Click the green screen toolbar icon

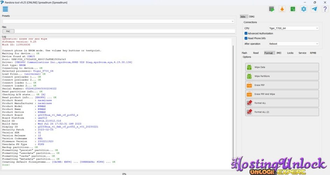293,9
